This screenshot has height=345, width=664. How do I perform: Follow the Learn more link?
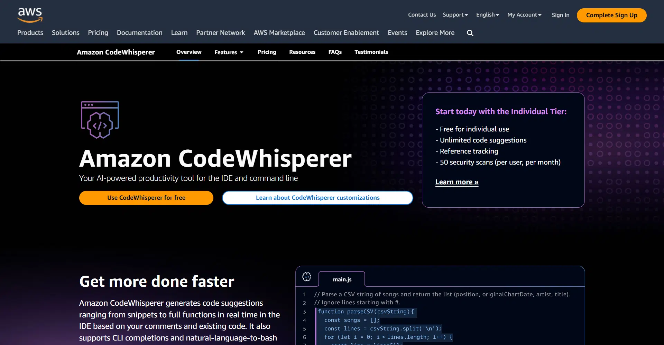click(456, 182)
